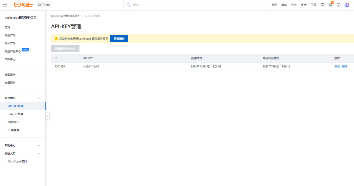This screenshot has height=186, width=354.
Task: Open the hamburger main menu
Action: coord(5,5)
